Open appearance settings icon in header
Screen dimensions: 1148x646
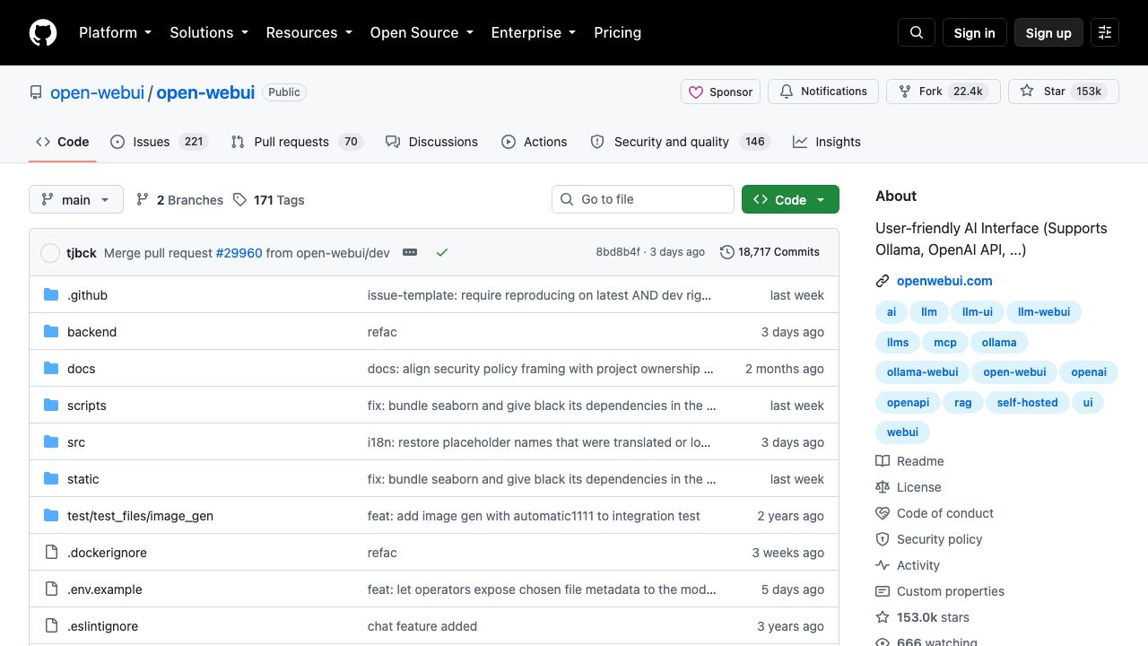(x=1105, y=32)
